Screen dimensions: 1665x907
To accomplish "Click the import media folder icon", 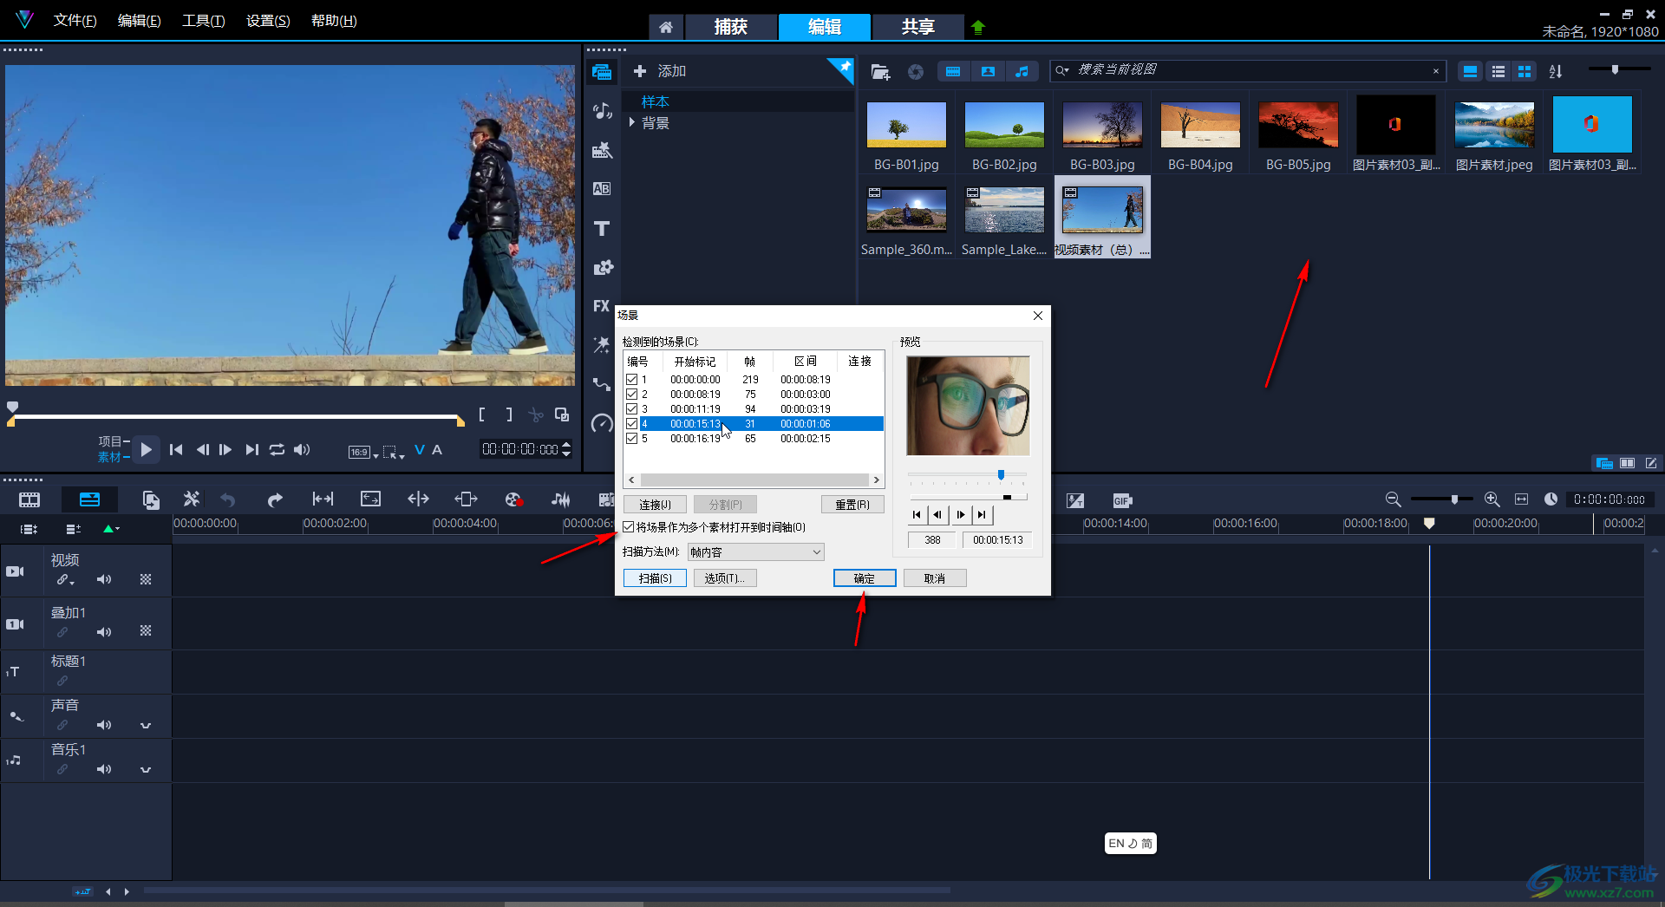I will (x=880, y=72).
